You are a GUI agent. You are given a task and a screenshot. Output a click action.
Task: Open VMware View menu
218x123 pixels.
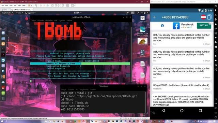(11, 5)
